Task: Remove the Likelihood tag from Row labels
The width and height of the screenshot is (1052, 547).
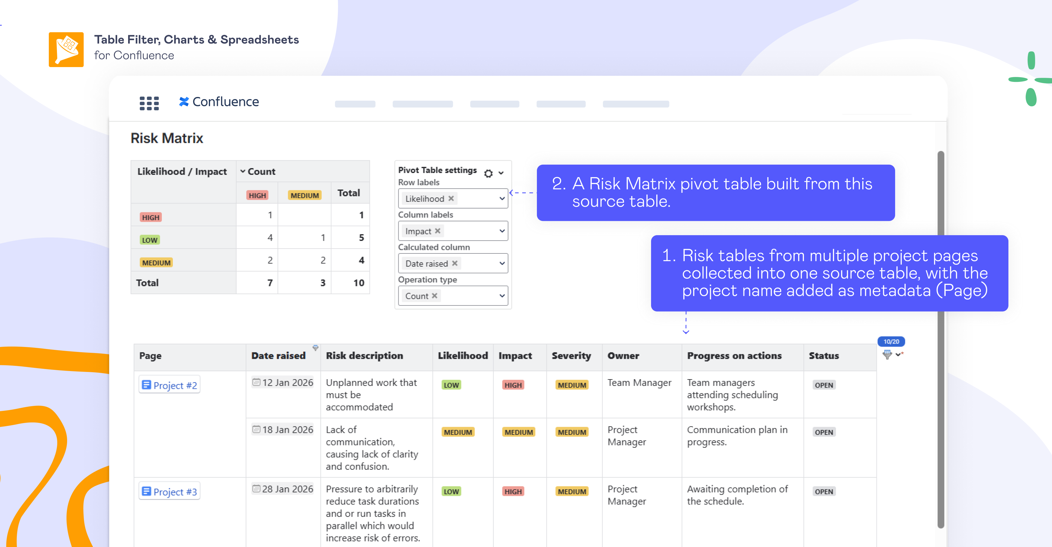Action: point(451,198)
